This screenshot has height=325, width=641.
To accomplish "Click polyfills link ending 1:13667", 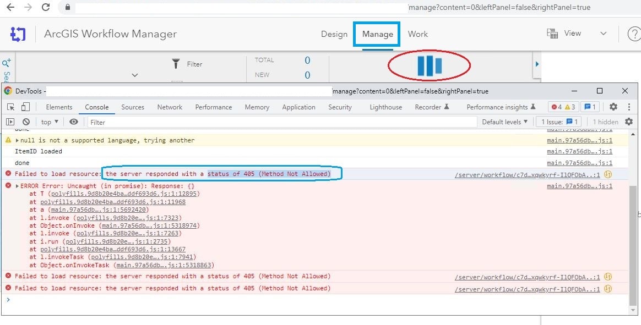I will click(x=113, y=249).
